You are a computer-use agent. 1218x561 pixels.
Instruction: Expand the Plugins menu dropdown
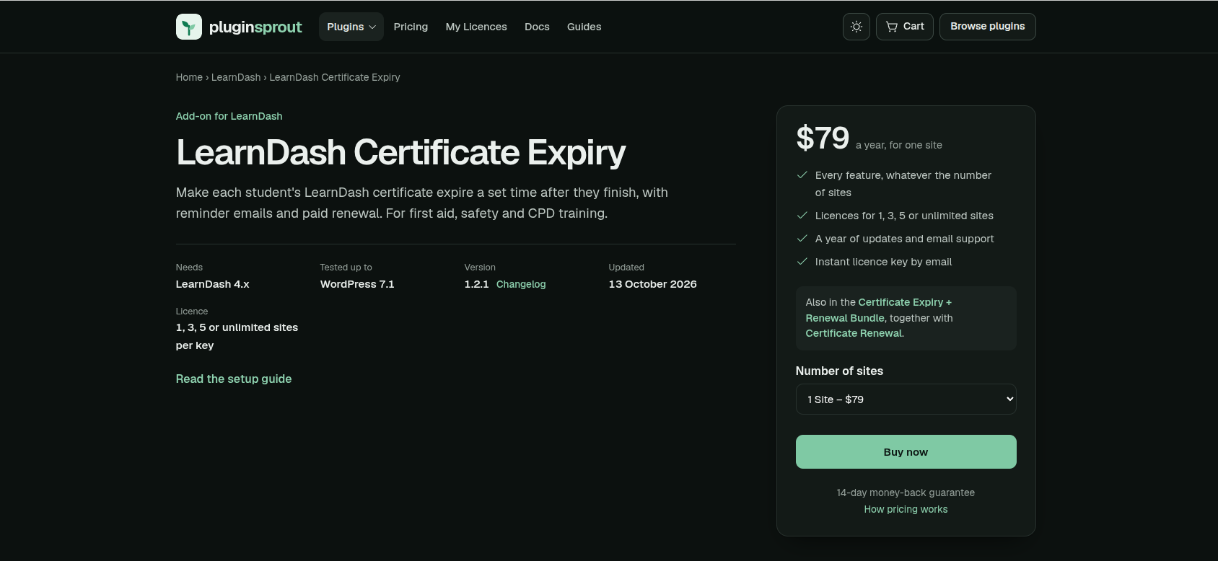coord(351,27)
